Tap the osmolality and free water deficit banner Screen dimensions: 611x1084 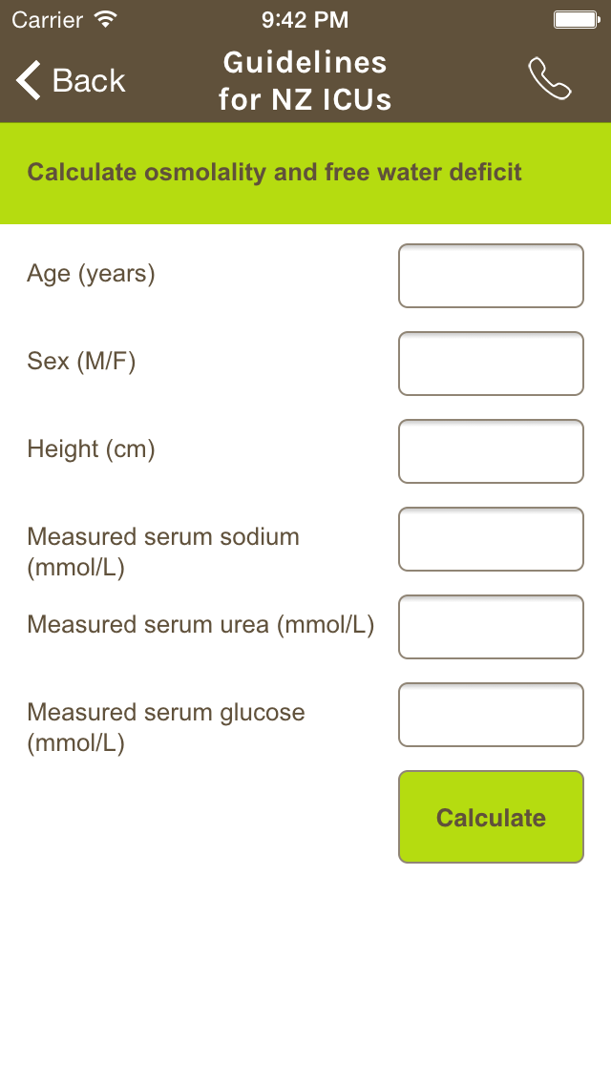(305, 173)
